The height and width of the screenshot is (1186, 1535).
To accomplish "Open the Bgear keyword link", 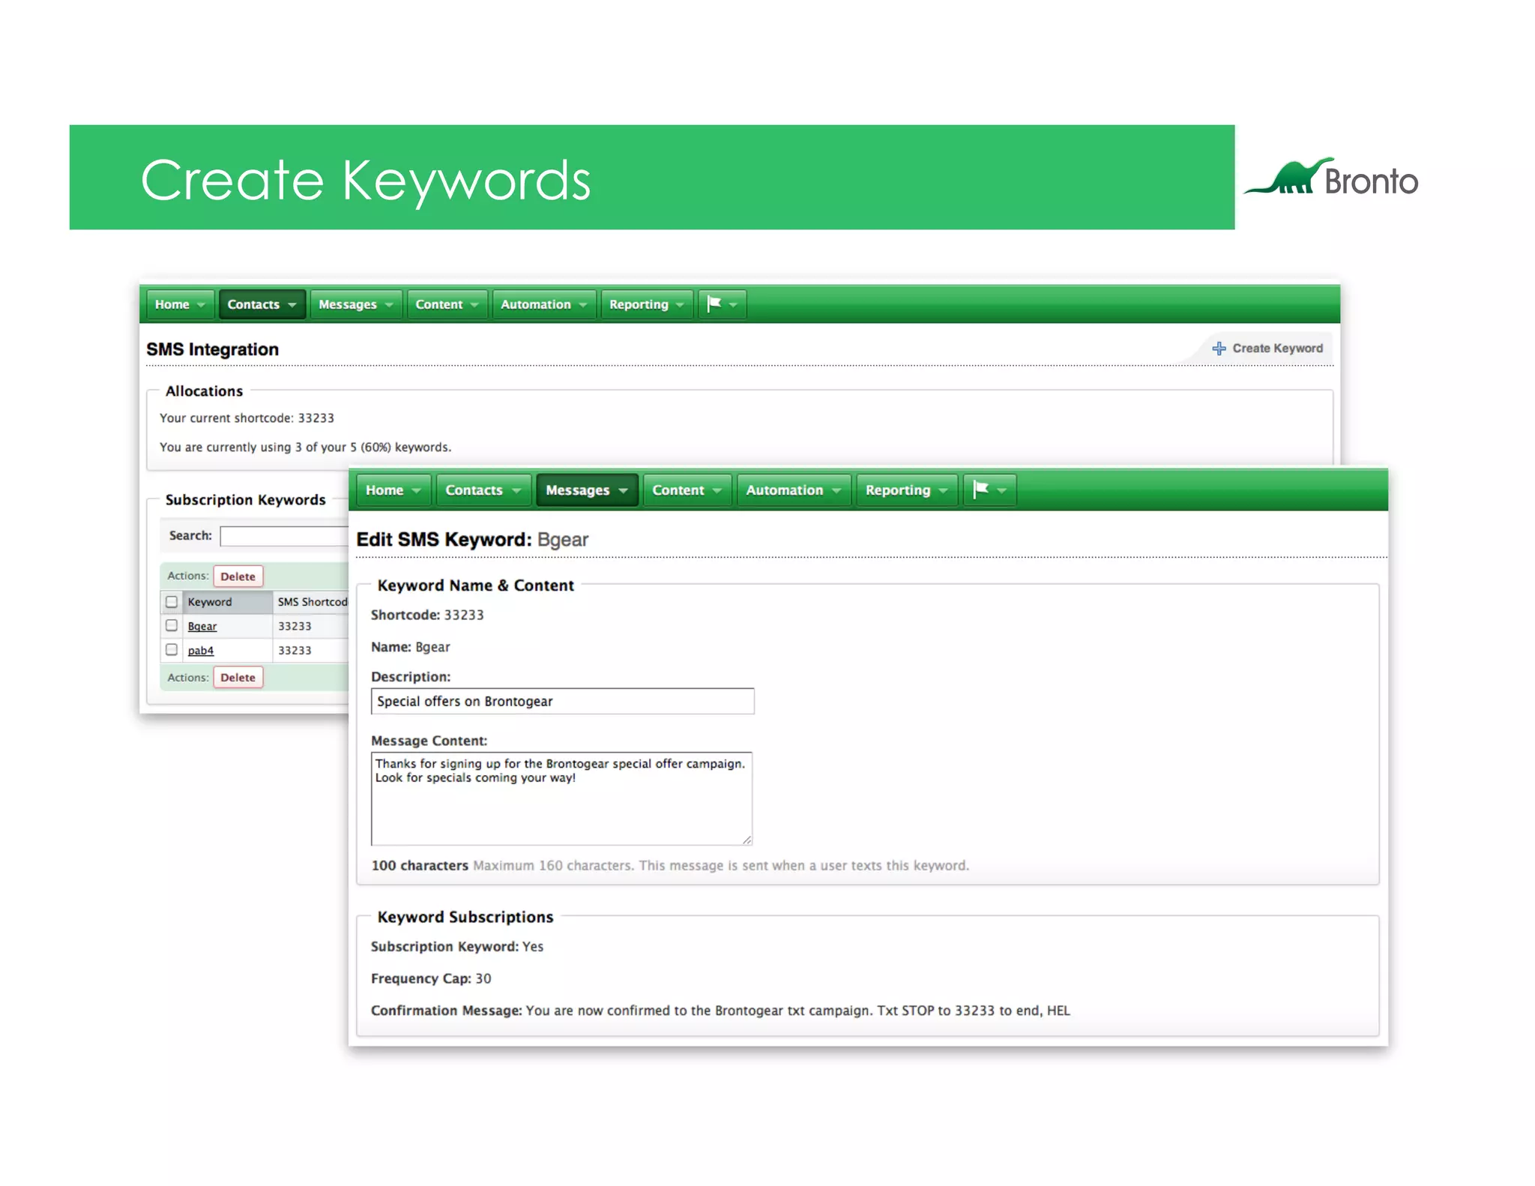I will click(202, 627).
